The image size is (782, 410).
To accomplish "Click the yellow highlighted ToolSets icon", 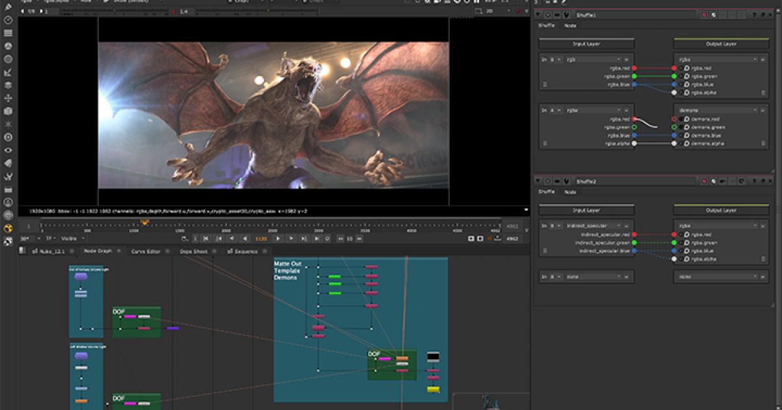I will (x=8, y=228).
